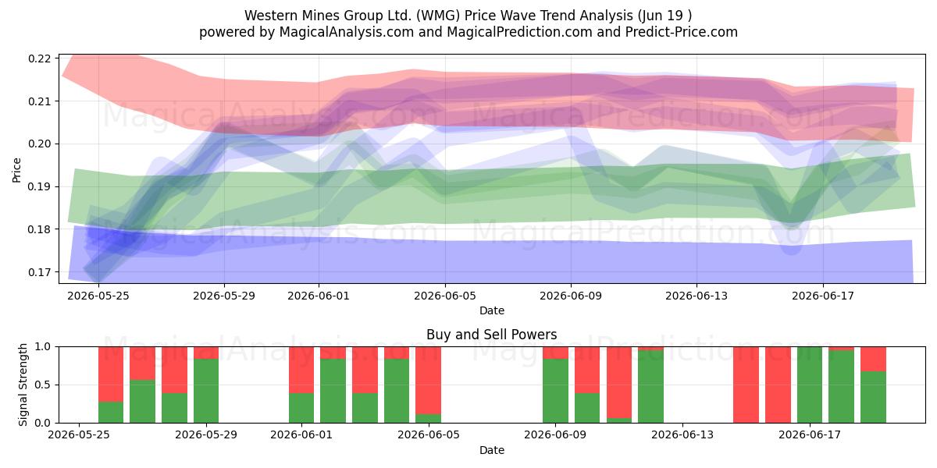The width and height of the screenshot is (937, 468).
Task: Click the 2026-06-05 tick label under the Buy/Sell bars
Action: tap(429, 435)
